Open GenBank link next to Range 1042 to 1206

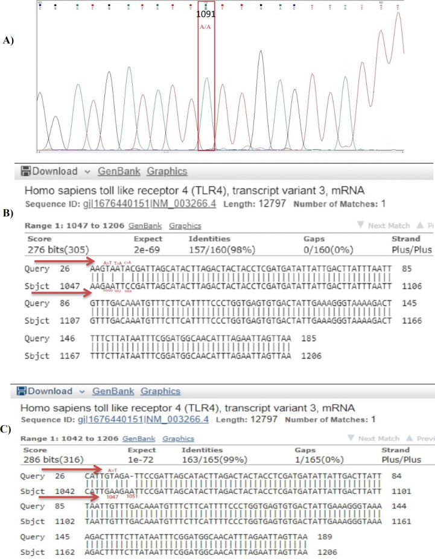tap(137, 439)
